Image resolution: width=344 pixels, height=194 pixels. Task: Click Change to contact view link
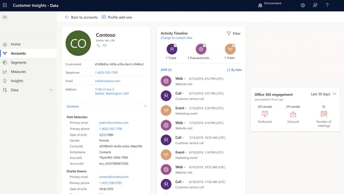(x=176, y=38)
